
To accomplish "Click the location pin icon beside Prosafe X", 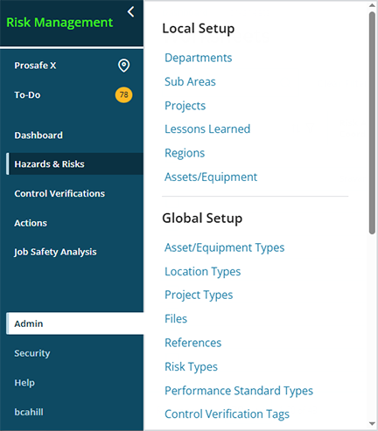I will point(123,66).
